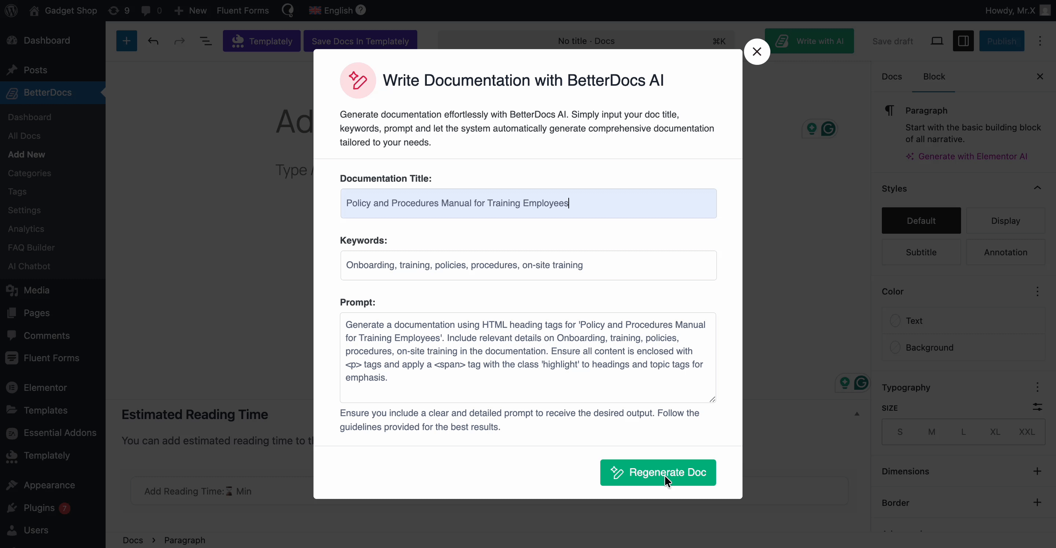
Task: Toggle the Subtitle paragraph style
Action: (x=921, y=252)
